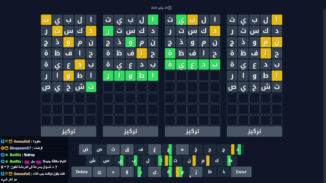The width and height of the screenshot is (326, 183).
Task: Click the chat message حلووة
Action: pos(37,141)
